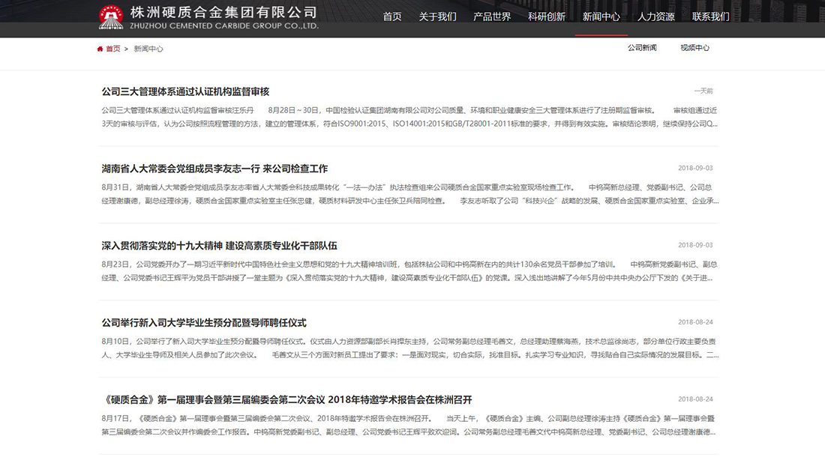Click summary text starting 8月23日，公司党委

[409, 271]
